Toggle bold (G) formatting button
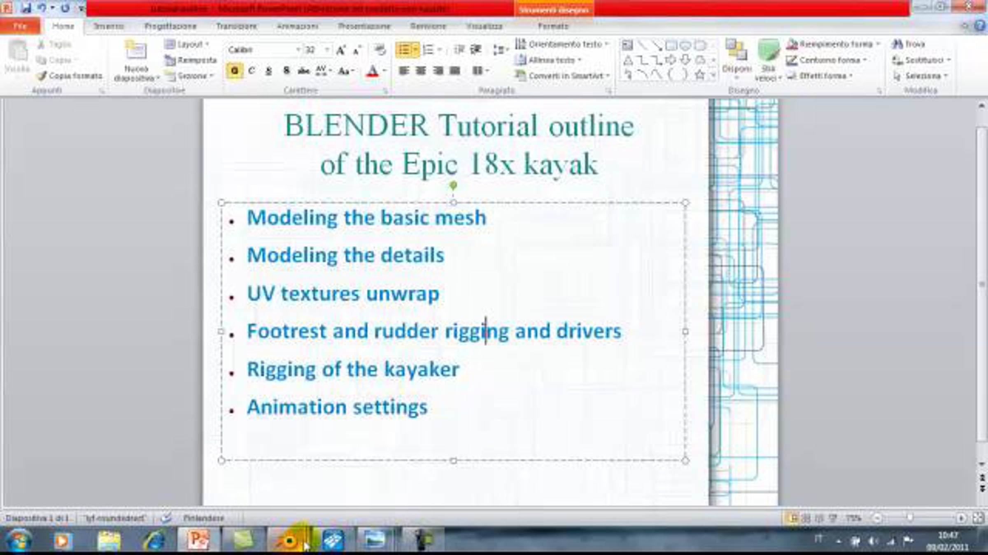The height and width of the screenshot is (555, 988). pos(234,71)
